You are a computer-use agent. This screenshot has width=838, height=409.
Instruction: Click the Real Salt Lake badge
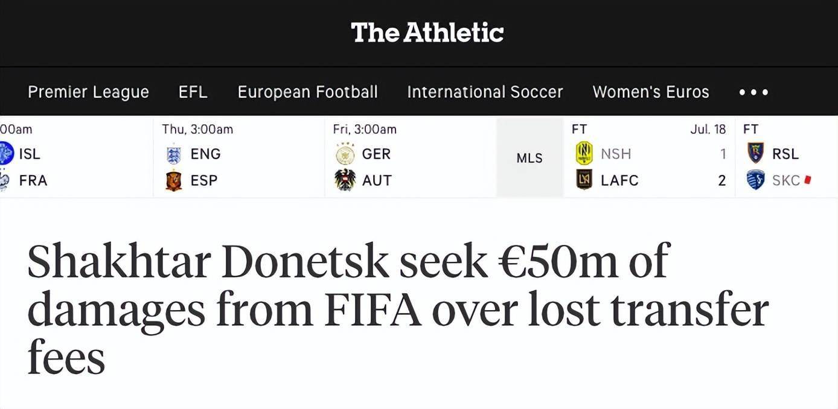click(755, 154)
